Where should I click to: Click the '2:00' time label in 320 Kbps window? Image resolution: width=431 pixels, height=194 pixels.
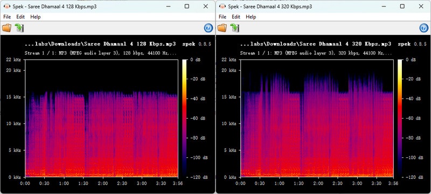(318, 183)
